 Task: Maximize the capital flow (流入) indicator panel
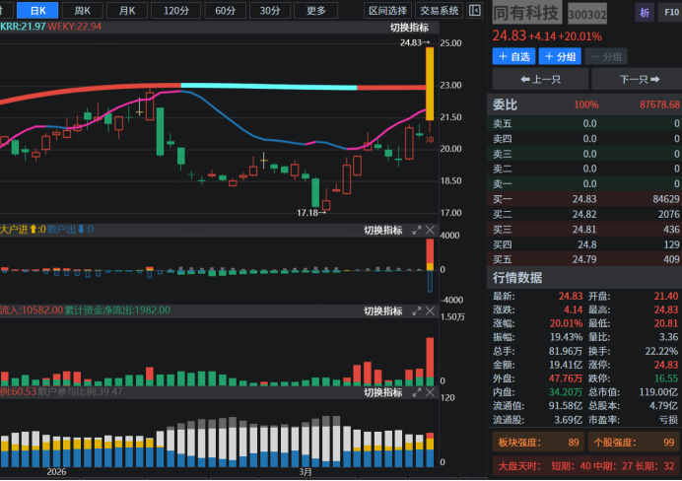tap(416, 310)
